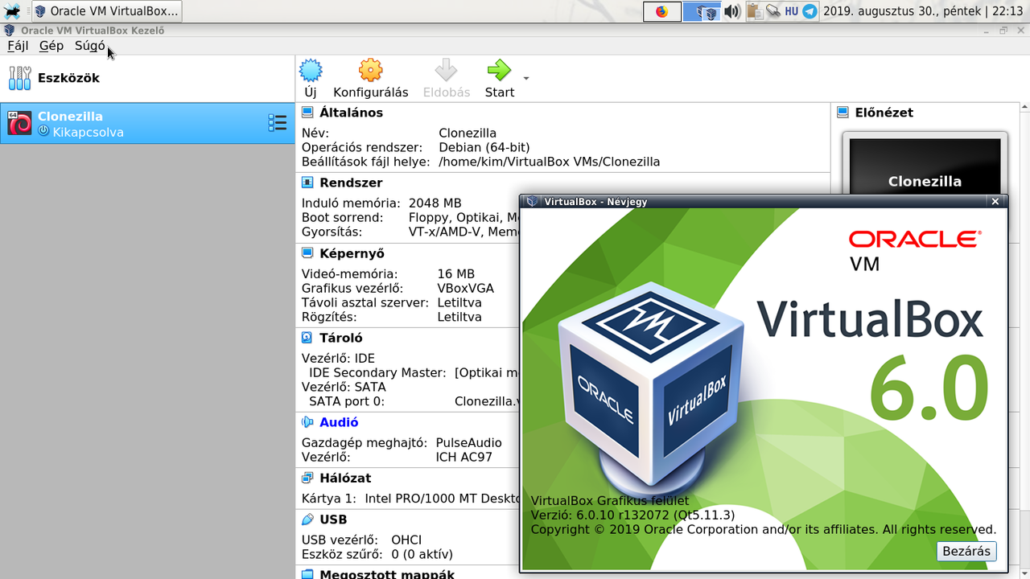1030x579 pixels.
Task: Click the Clonezilla VM Debian OS icon
Action: pyautogui.click(x=19, y=123)
